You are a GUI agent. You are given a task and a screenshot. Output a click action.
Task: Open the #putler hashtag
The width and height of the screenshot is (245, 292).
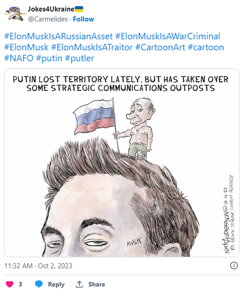pos(80,58)
